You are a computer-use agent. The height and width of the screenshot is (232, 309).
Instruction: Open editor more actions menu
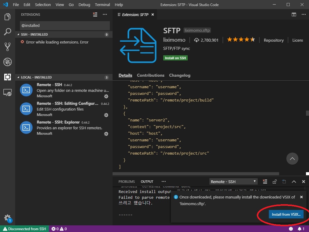tap(304, 14)
